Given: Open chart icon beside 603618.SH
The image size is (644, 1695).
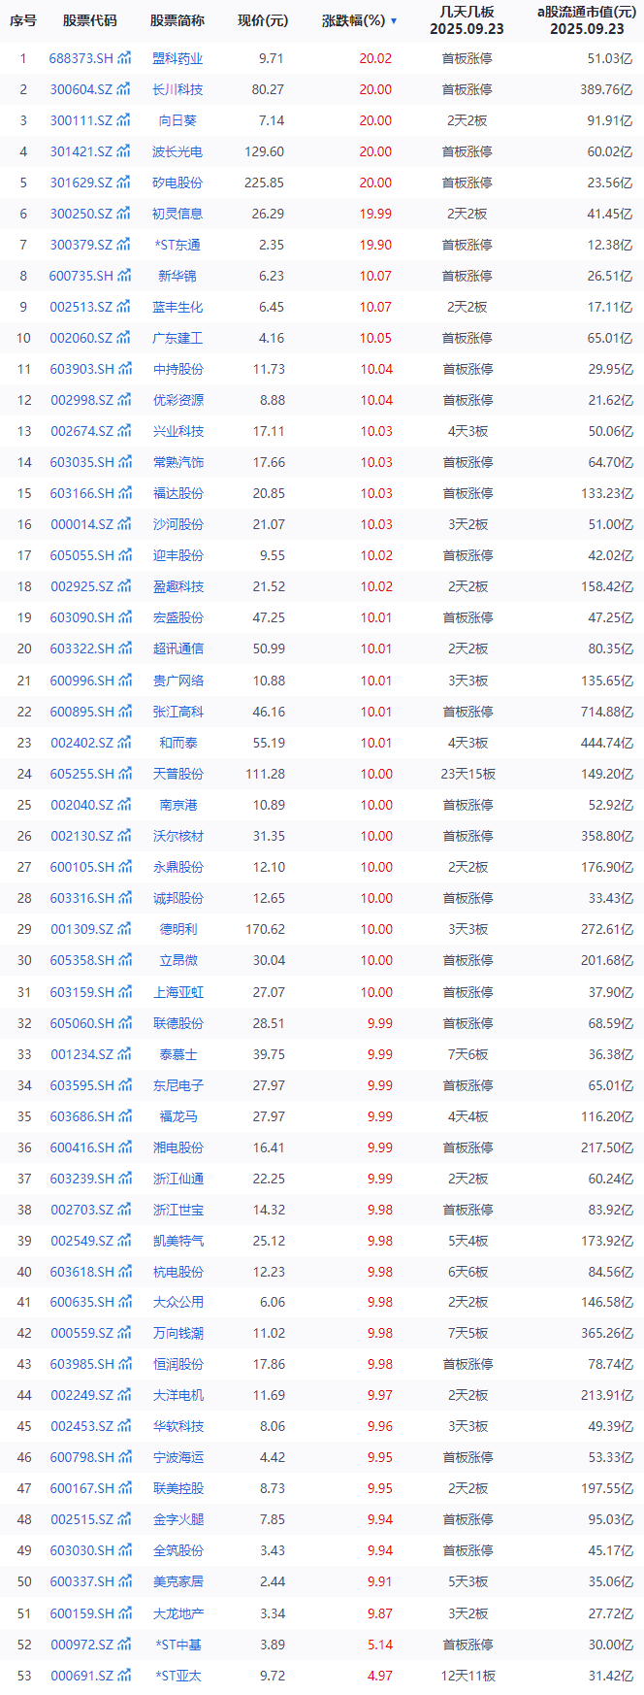Looking at the screenshot, I should [x=124, y=1272].
